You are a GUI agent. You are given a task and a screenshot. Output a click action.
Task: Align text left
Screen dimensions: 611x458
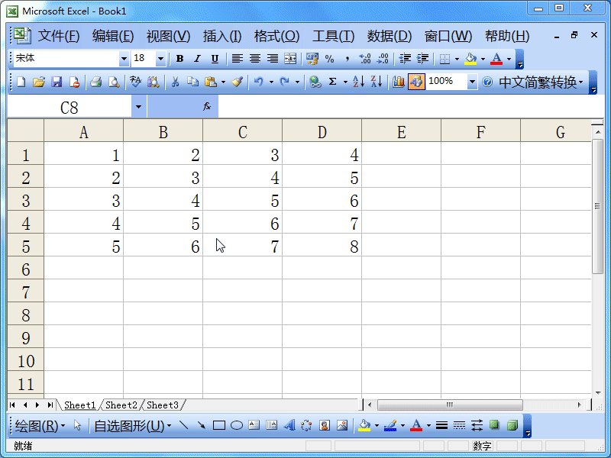point(238,59)
